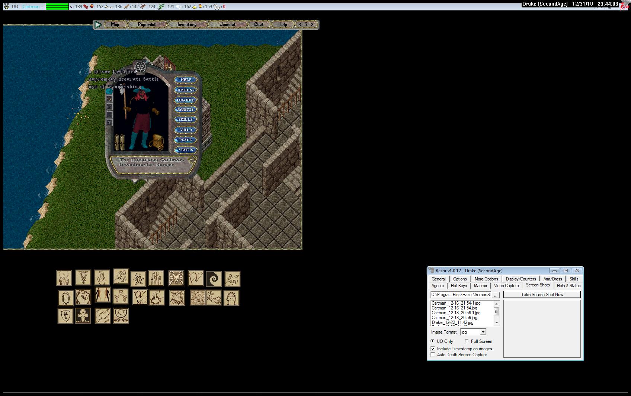The width and height of the screenshot is (631, 396).
Task: Click the SKILLS button on paperdoll
Action: click(185, 120)
